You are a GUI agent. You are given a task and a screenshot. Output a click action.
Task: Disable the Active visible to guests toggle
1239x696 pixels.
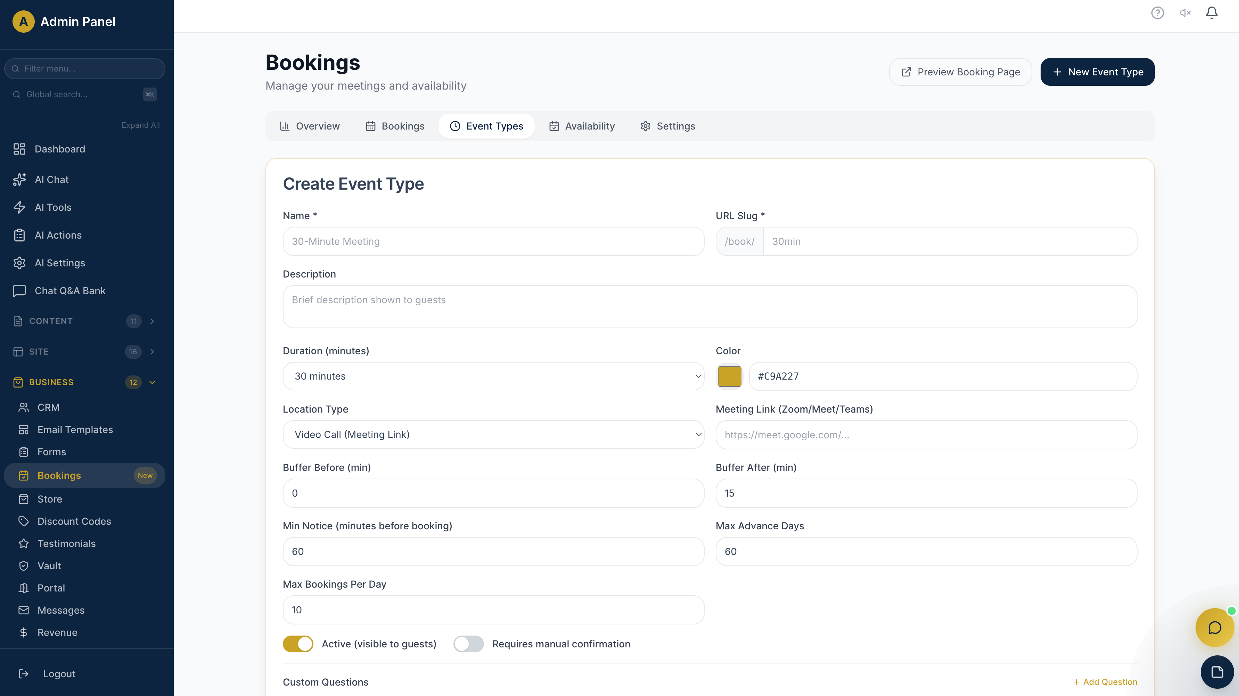pos(298,644)
